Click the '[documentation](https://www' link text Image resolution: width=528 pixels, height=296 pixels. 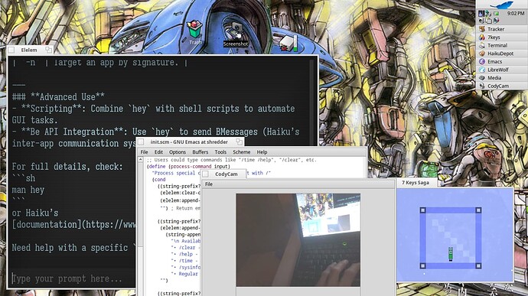[73, 225]
